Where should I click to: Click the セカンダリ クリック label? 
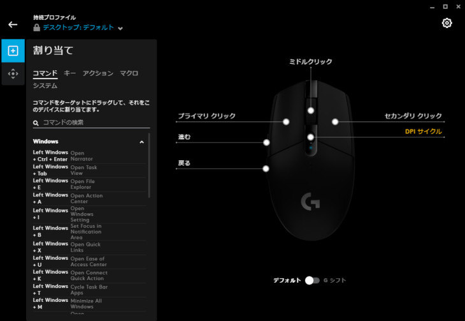[413, 116]
